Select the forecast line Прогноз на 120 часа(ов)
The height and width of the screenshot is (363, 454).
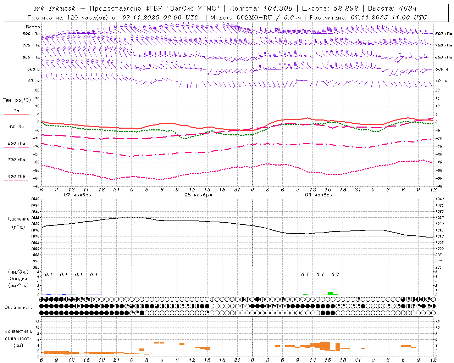click(68, 17)
